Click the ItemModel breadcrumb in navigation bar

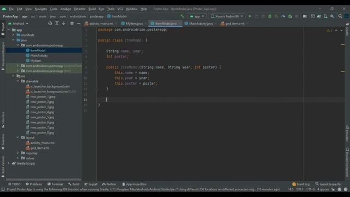[x=117, y=16]
